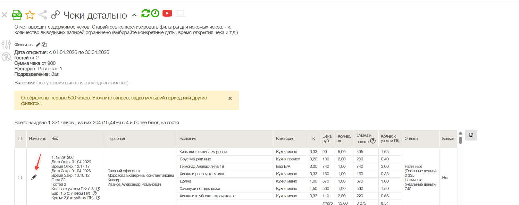Viewport: 519px width, 205px height.
Task: Click the Чеки детально report title
Action: [95, 15]
